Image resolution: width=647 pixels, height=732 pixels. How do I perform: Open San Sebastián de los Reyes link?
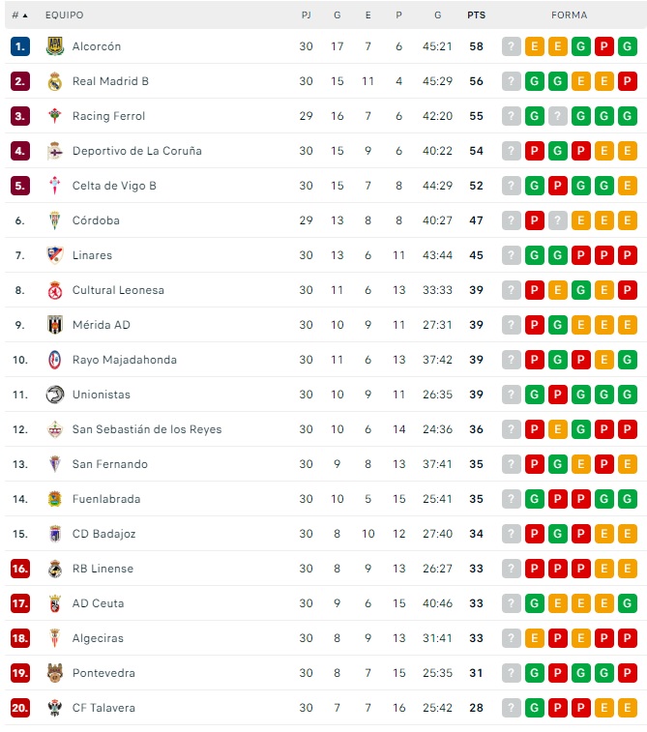(146, 429)
